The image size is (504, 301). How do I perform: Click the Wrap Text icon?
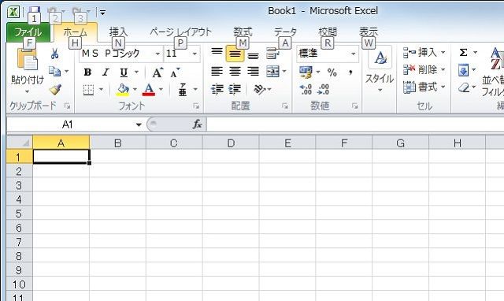pyautogui.click(x=272, y=54)
